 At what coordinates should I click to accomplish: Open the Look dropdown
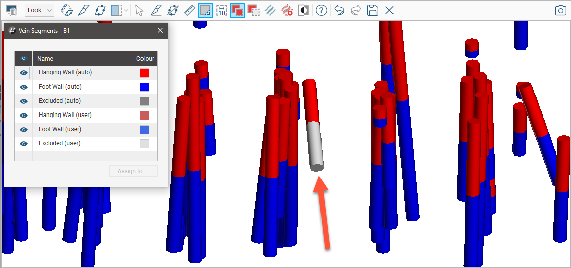coord(40,10)
